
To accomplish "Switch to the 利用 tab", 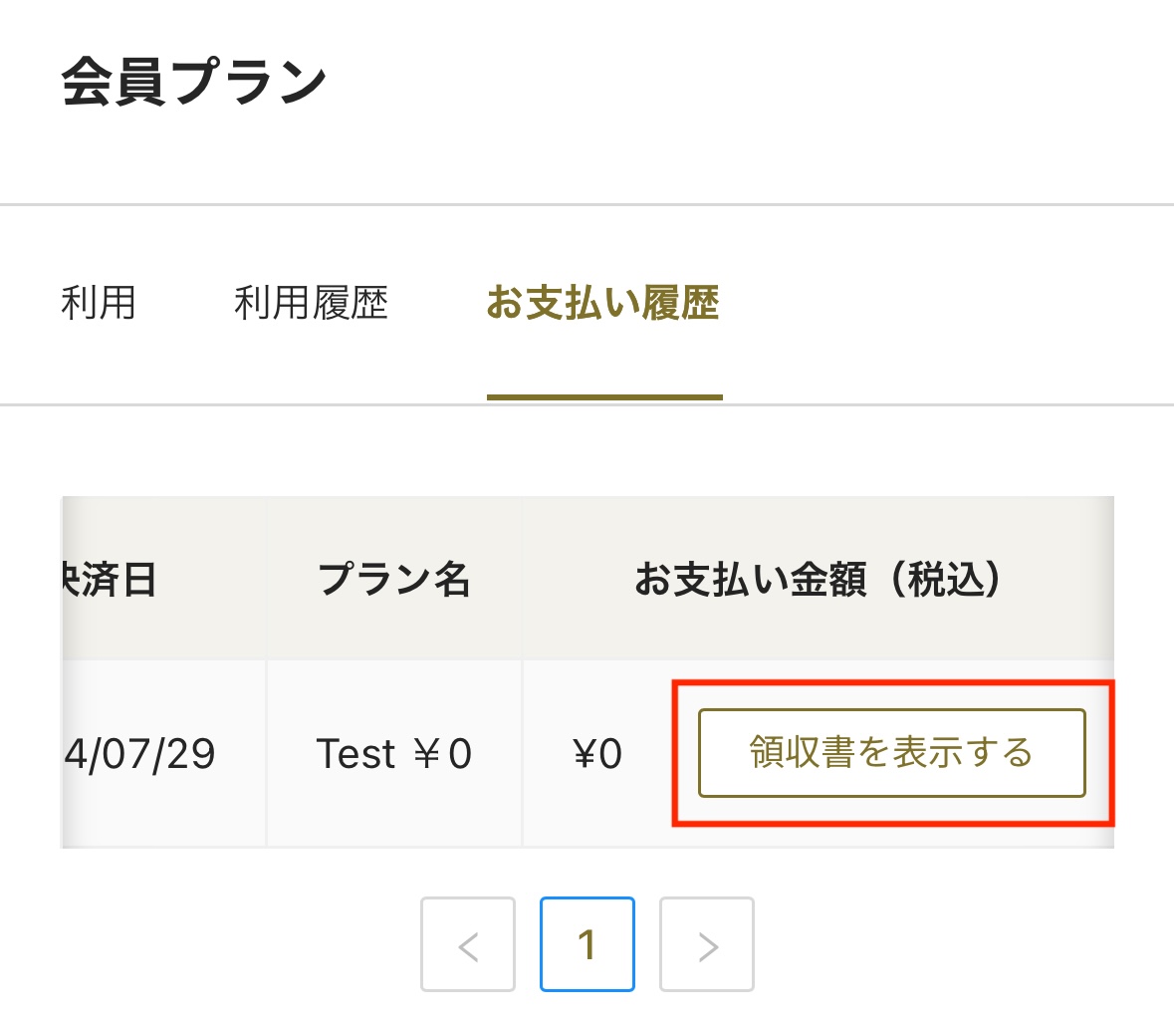I will tap(100, 304).
